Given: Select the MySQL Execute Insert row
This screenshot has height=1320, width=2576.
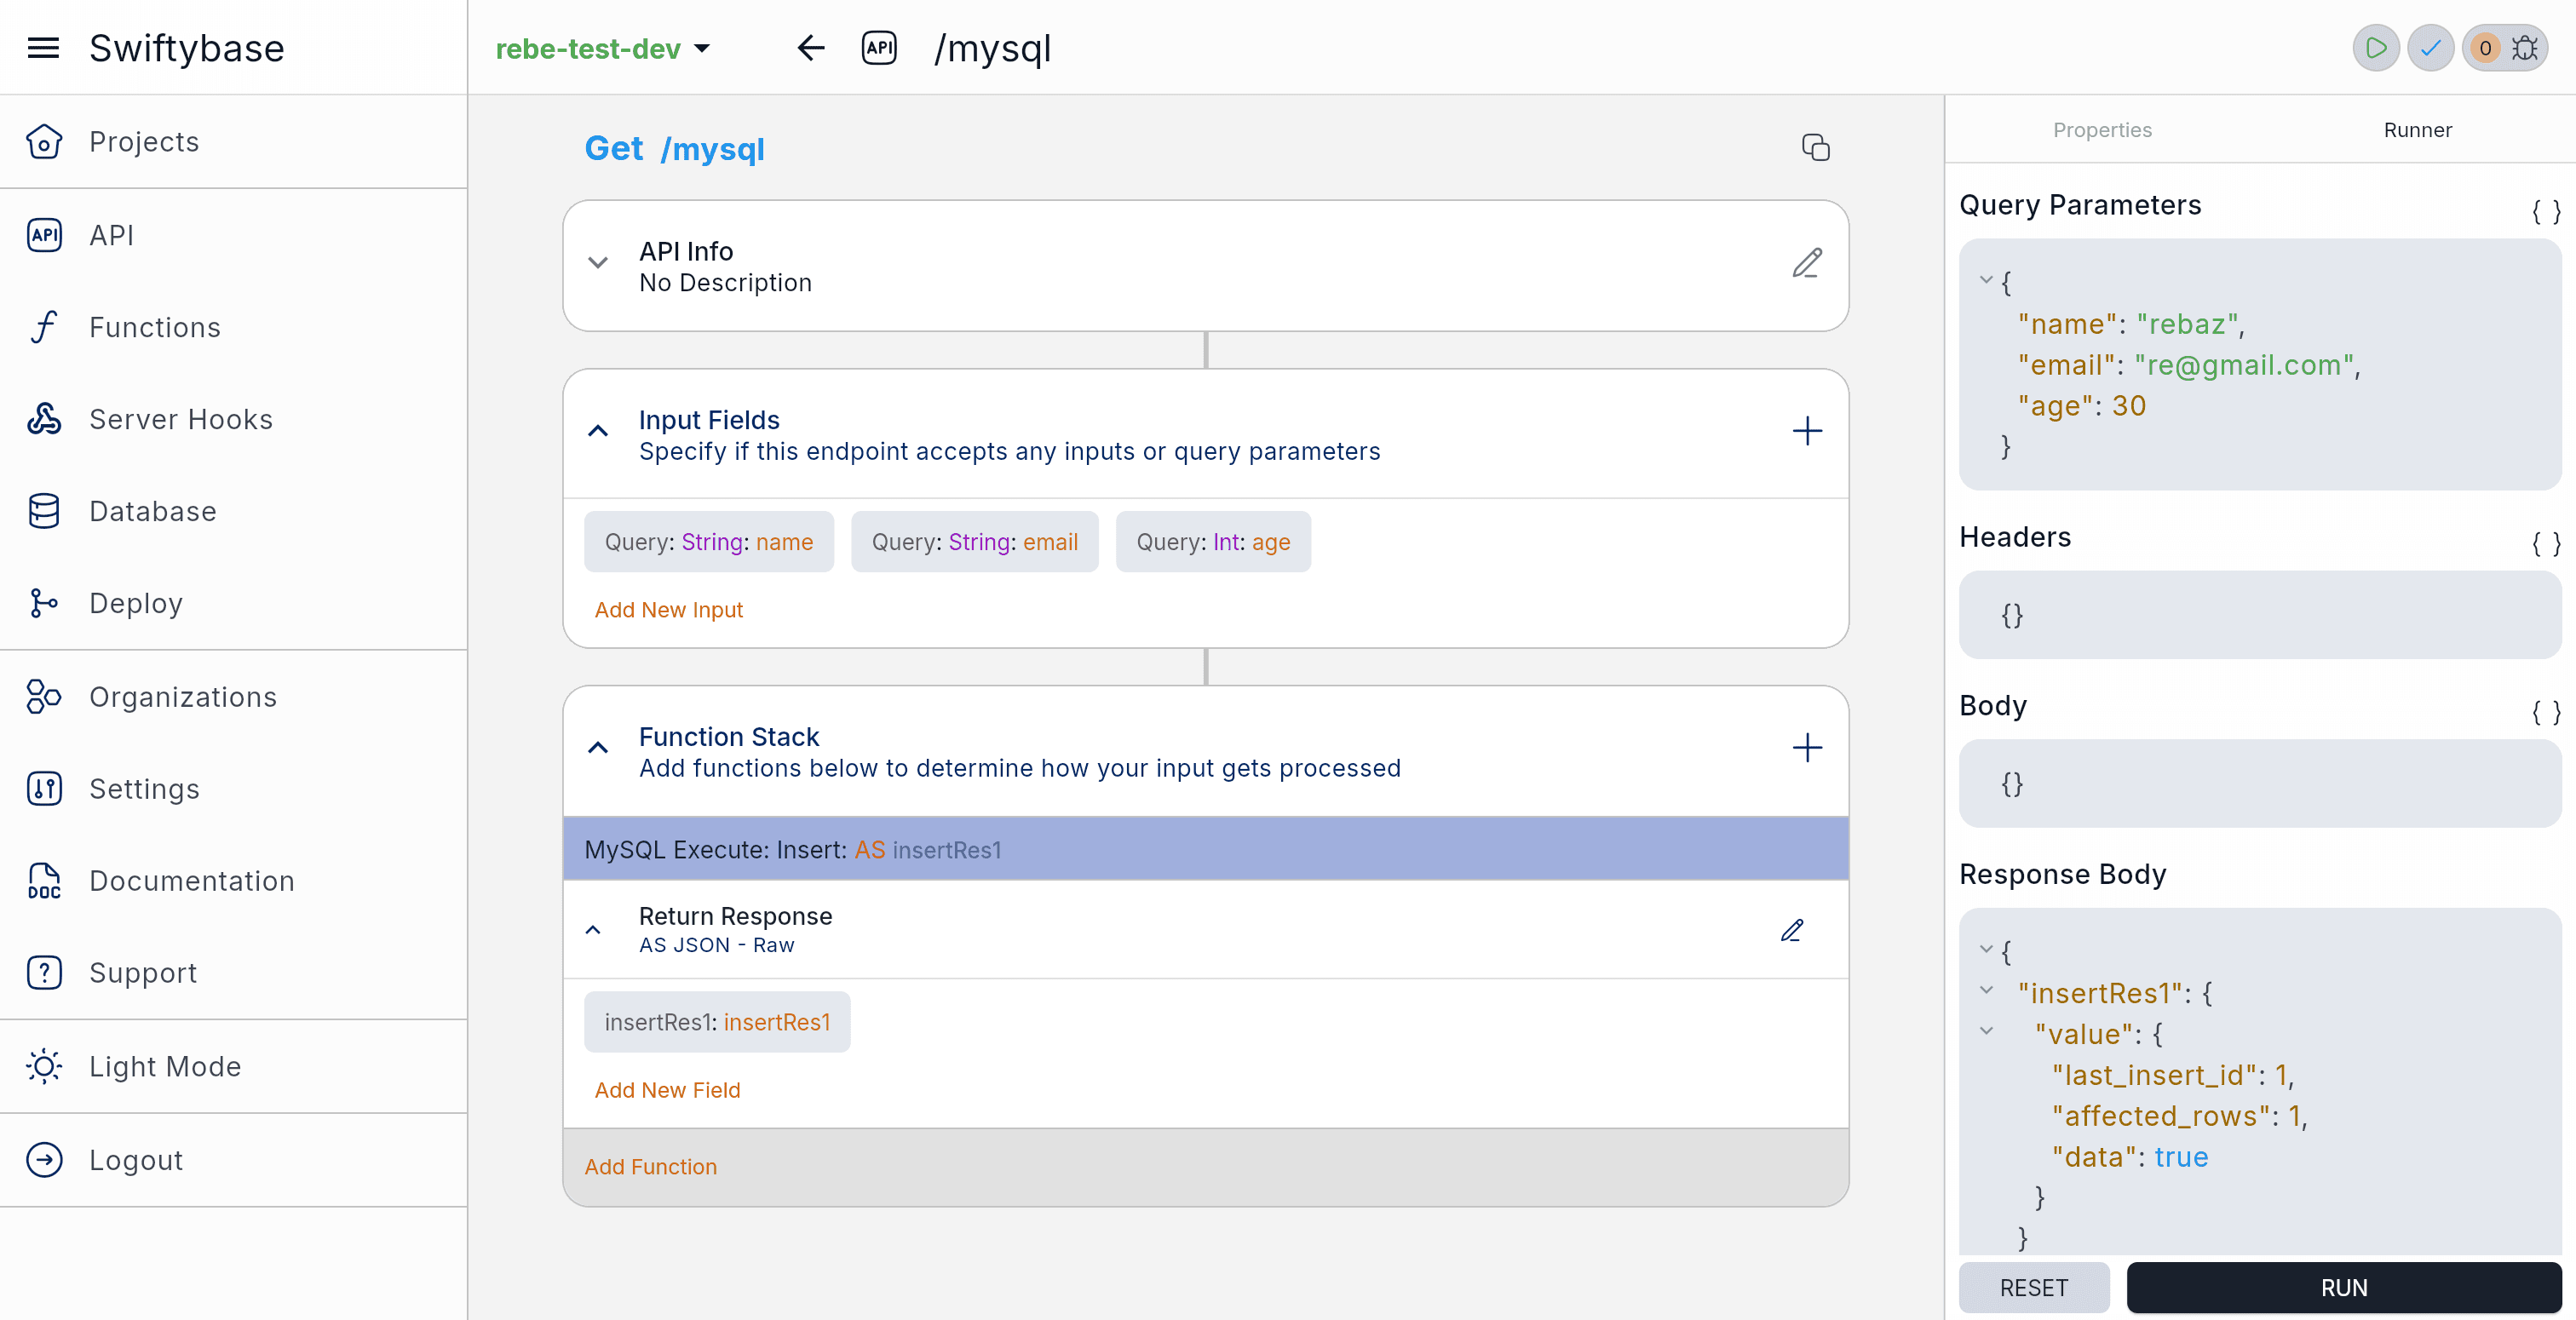Looking at the screenshot, I should pyautogui.click(x=1206, y=850).
